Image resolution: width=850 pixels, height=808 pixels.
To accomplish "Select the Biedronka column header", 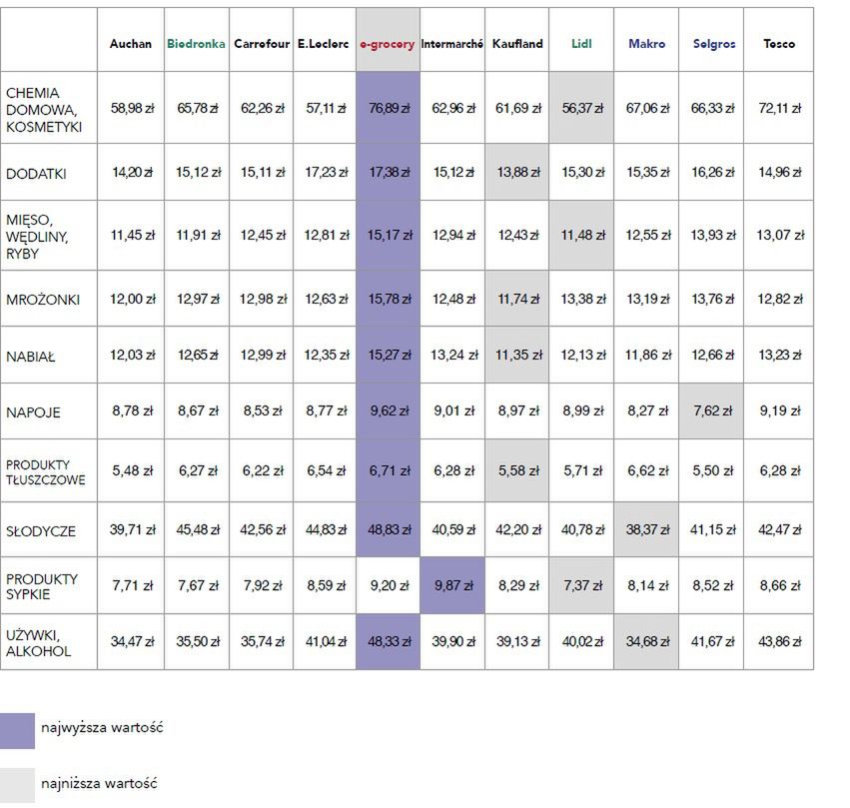I will (196, 40).
